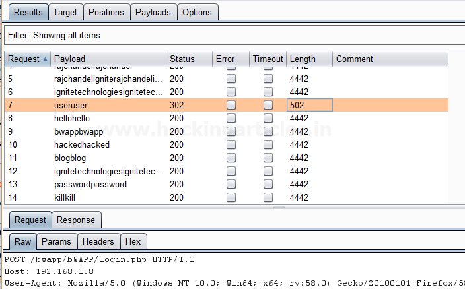Toggle Timeout checkbox for request 6
465x289 pixels.
pos(268,92)
